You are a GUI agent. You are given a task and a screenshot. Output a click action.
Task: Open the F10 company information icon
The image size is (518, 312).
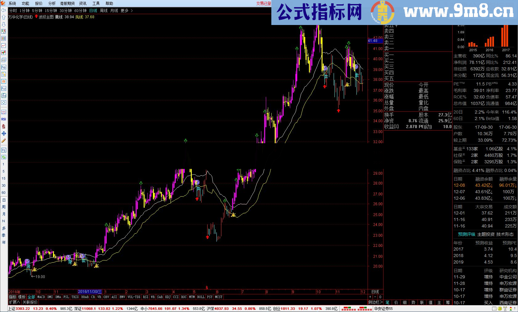[3, 67]
